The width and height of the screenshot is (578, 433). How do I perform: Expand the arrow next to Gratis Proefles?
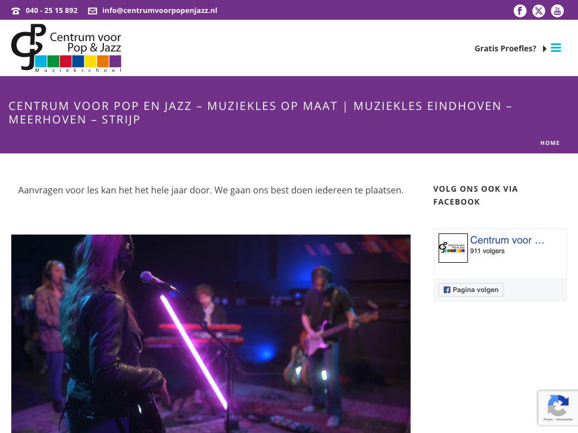[545, 48]
